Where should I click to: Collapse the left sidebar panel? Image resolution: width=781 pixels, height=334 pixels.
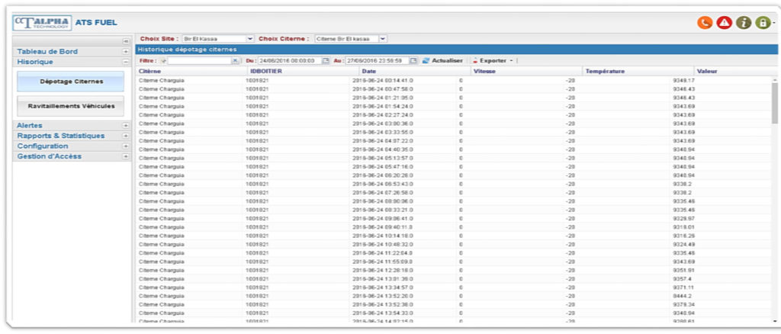[x=126, y=40]
